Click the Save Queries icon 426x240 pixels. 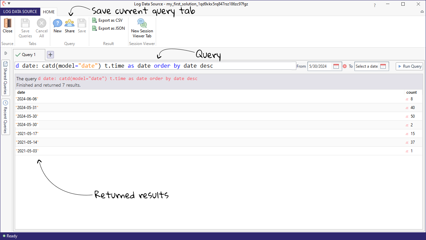[x=25, y=27]
